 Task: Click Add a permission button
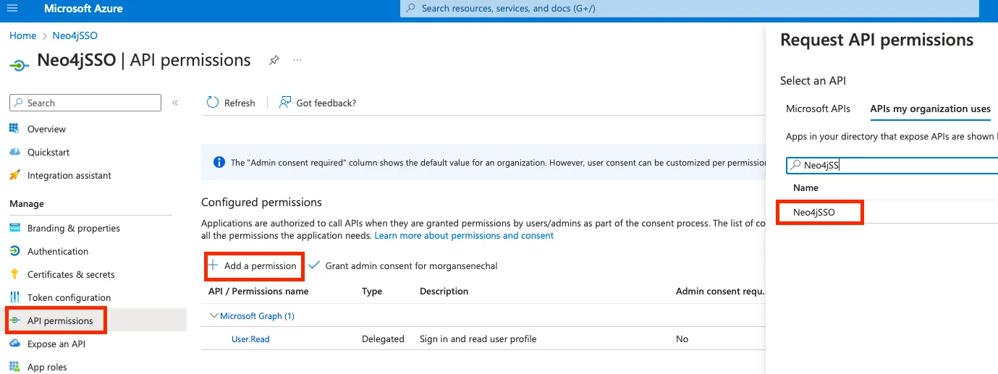coord(253,265)
